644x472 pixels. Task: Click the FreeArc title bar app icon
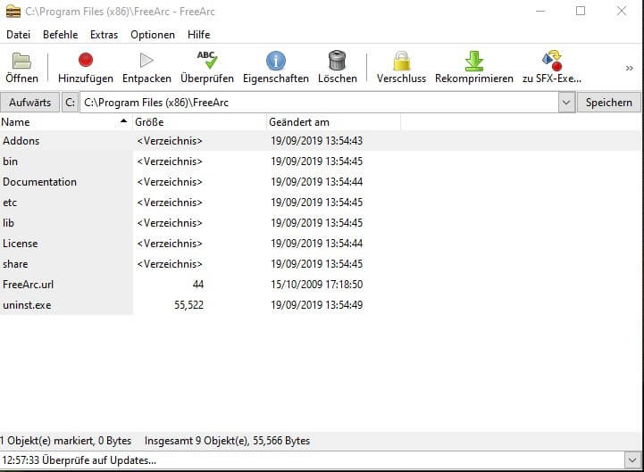click(13, 11)
